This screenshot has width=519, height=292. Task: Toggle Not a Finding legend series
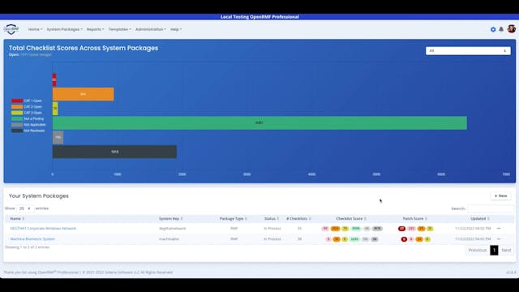[28, 118]
